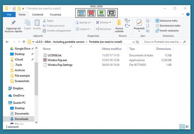The height and width of the screenshot is (134, 194).
Task: Pin folder with Aggiungi ad Accesso rapido
Action: pos(13,26)
